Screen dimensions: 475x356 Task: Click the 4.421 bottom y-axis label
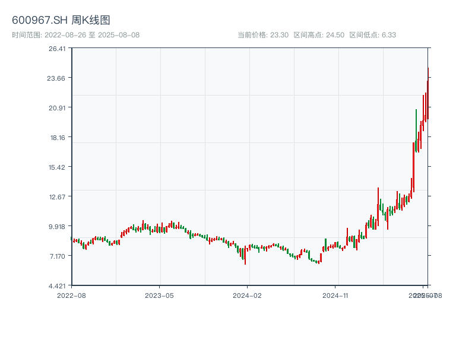[57, 285]
